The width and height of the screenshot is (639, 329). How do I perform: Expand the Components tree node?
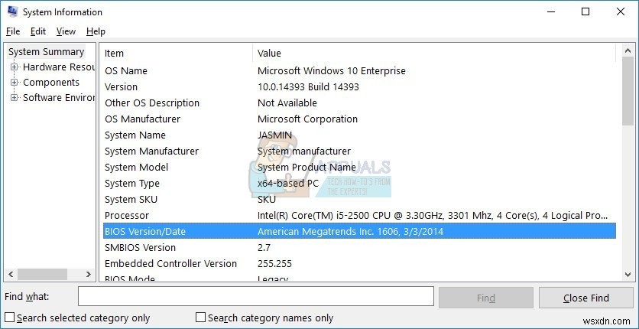(x=14, y=83)
